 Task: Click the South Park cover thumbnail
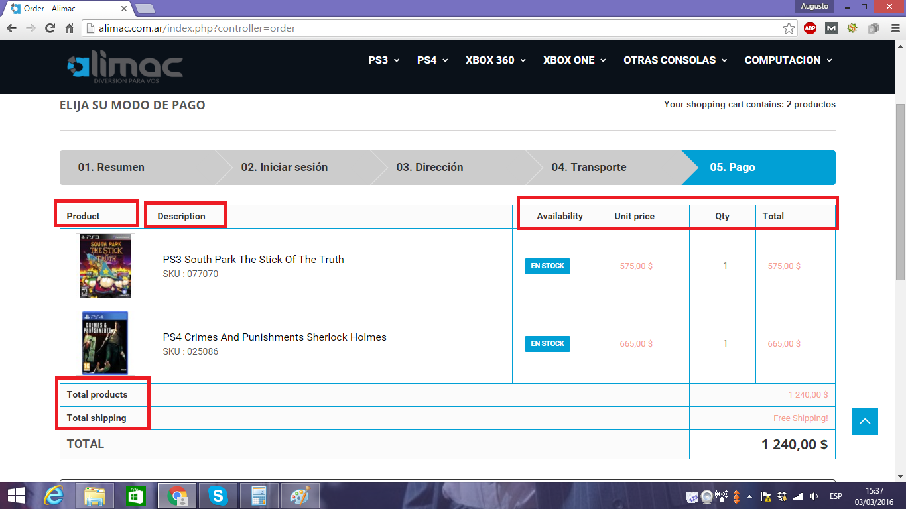[x=105, y=266]
